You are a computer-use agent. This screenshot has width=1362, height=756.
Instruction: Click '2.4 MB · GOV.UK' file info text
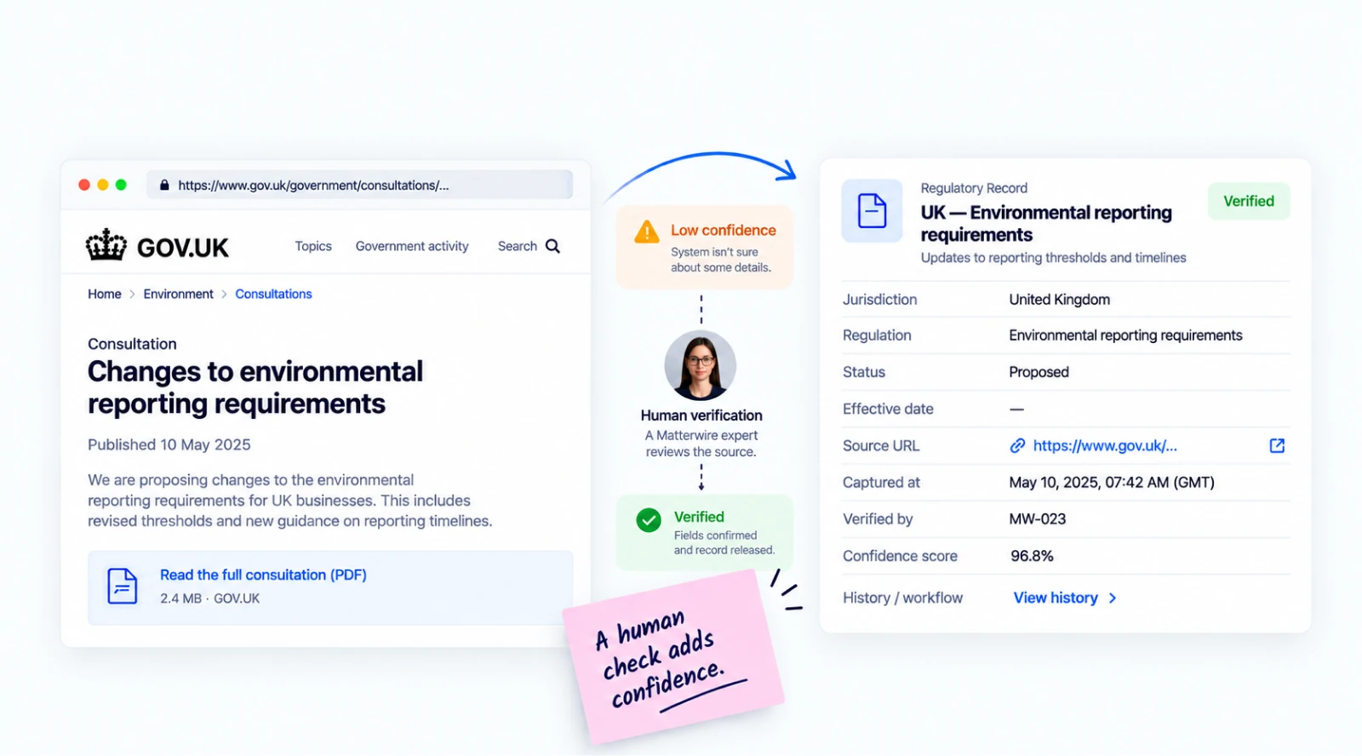coord(210,598)
